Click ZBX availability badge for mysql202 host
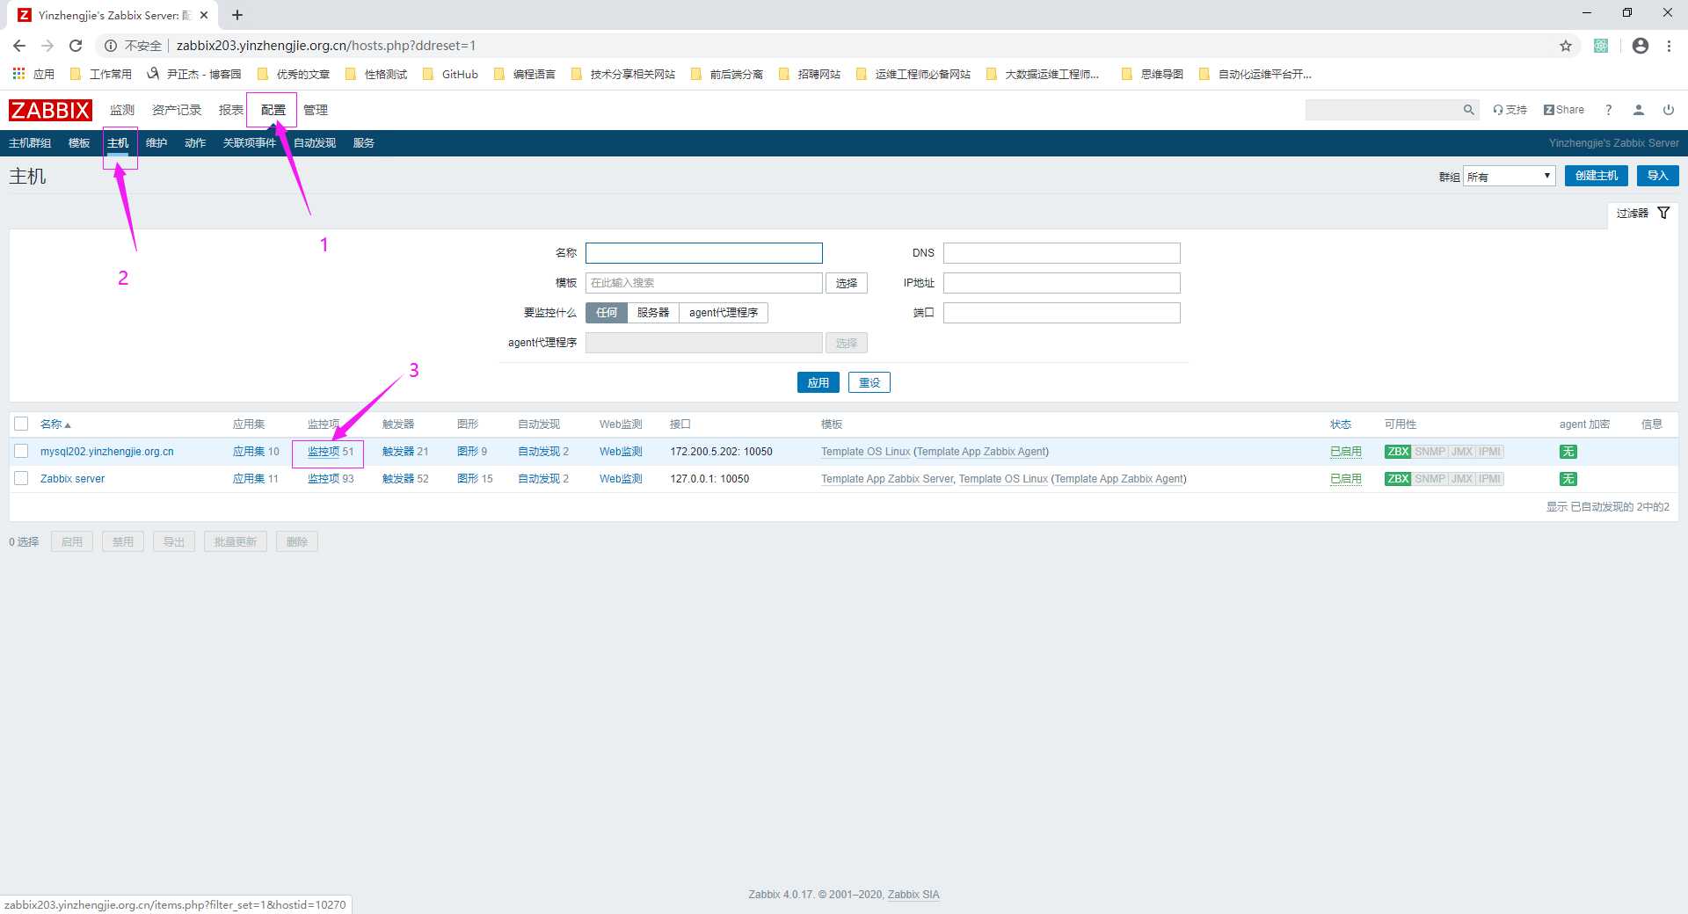Screen dimensions: 1688x914 tap(1398, 452)
